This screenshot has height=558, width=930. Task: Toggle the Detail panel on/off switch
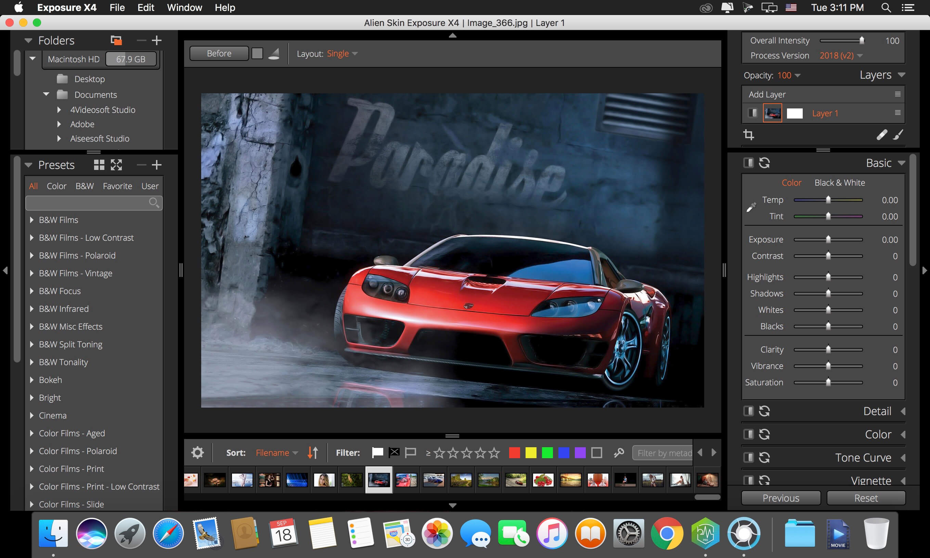click(748, 411)
